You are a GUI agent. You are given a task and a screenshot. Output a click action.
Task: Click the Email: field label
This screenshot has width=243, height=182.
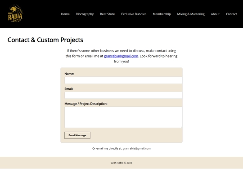(x=69, y=89)
